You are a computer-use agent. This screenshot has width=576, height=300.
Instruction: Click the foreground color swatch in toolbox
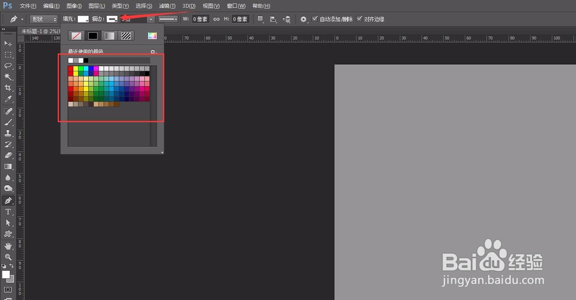(6, 274)
